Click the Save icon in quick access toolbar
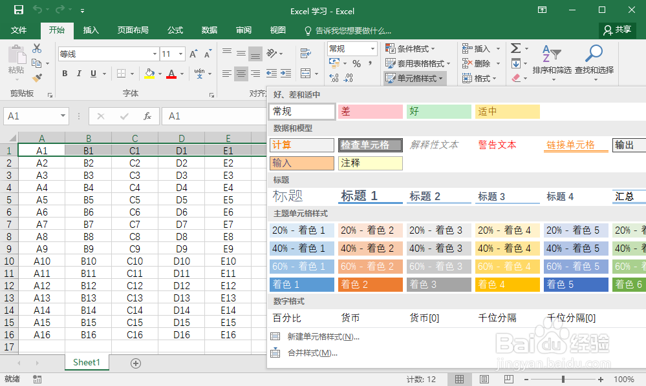 (x=19, y=10)
